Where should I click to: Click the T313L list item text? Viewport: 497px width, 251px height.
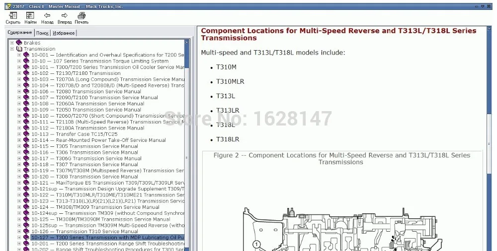225,96
